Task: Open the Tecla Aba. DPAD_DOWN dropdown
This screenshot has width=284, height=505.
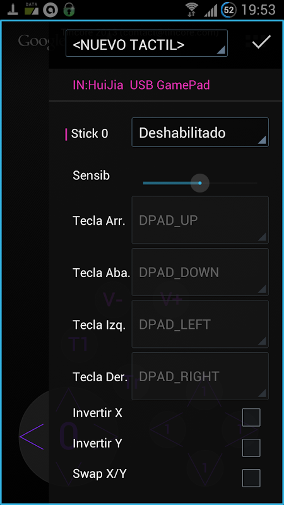Action: click(200, 272)
